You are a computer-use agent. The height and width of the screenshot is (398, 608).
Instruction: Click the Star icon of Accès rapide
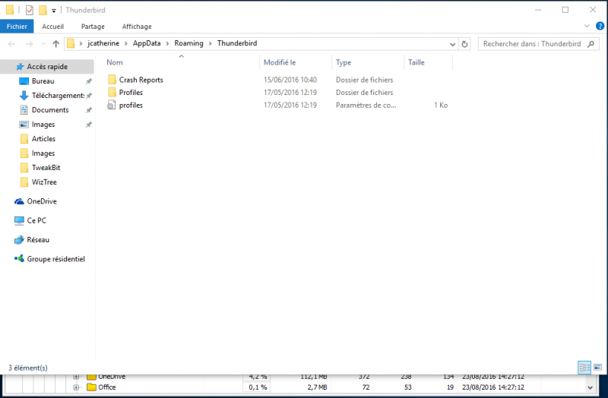click(x=20, y=67)
